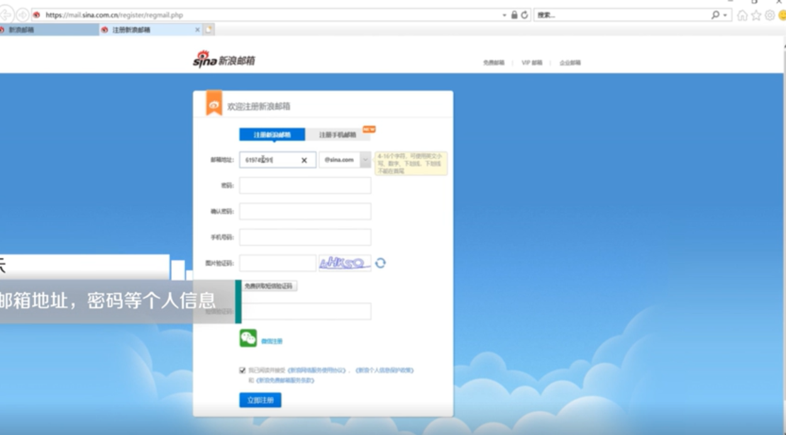Screen dimensions: 786x435
Task: Close the 注册新浪邮箱 browser tab
Action: click(x=197, y=30)
